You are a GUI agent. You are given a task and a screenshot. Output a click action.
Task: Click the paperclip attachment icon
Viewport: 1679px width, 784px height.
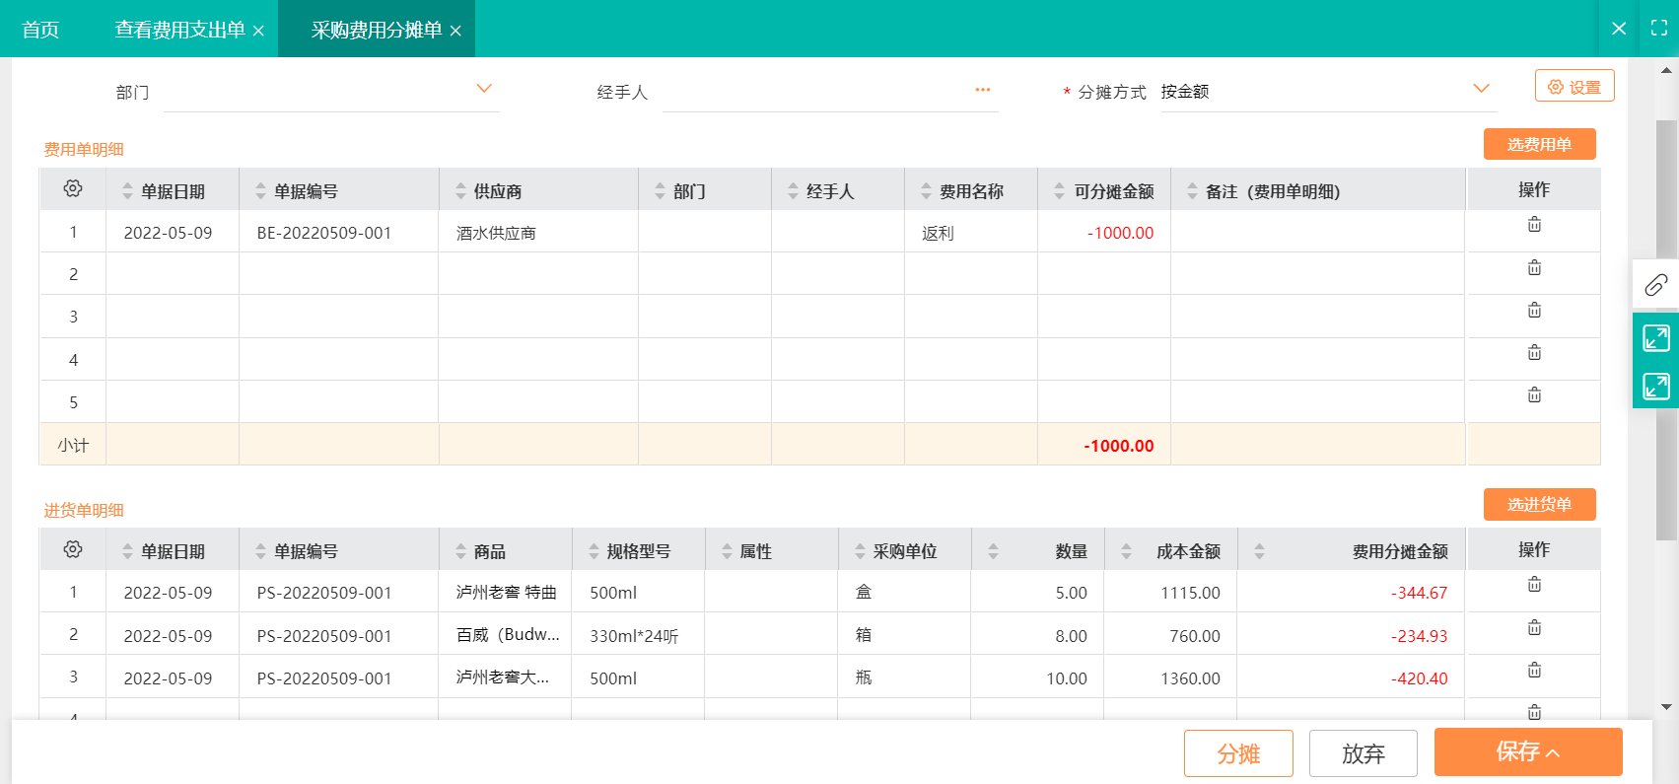tap(1655, 285)
